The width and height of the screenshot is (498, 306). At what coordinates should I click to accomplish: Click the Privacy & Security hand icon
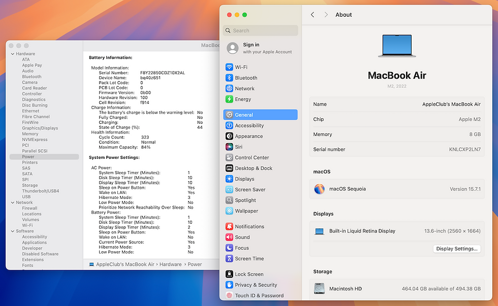coord(229,285)
